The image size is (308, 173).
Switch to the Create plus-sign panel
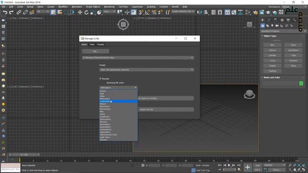pos(262,20)
